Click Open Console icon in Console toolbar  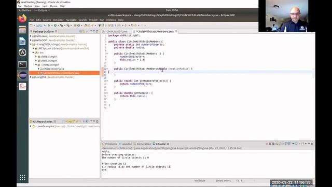point(302,144)
